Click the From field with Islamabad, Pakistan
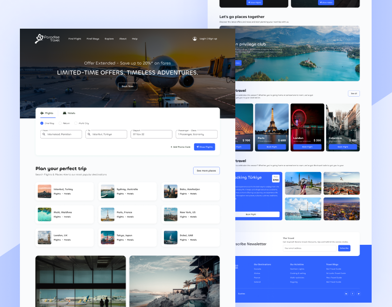This screenshot has height=307, width=392. point(61,134)
